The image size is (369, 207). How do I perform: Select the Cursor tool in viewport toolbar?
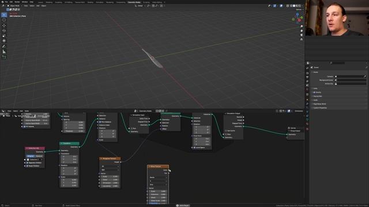(4, 20)
